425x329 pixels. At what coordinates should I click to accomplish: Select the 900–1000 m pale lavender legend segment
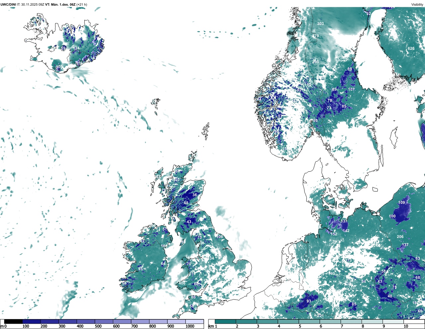[176, 322]
